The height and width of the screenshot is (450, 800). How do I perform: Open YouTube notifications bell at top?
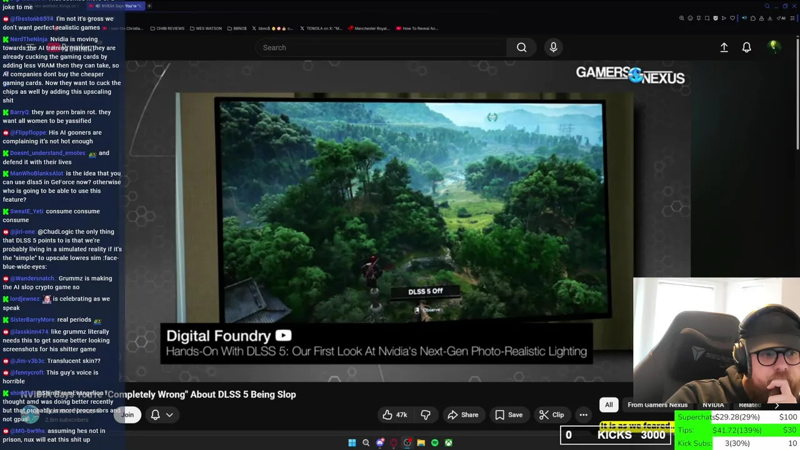(x=746, y=47)
